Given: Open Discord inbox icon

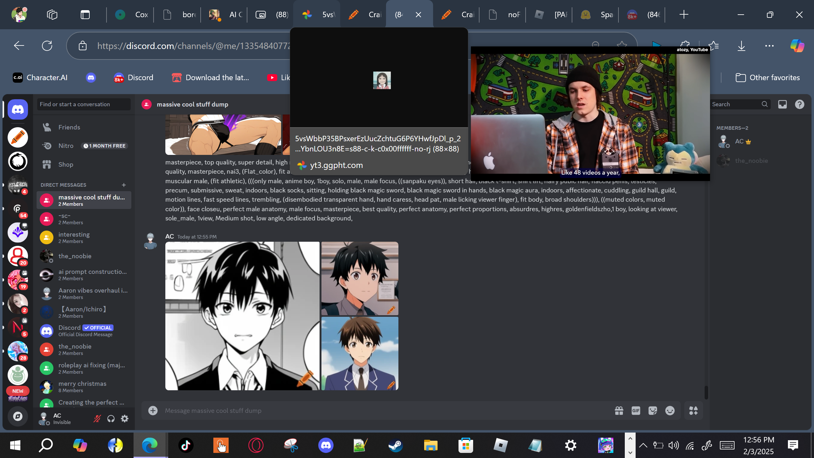Looking at the screenshot, I should tap(783, 104).
